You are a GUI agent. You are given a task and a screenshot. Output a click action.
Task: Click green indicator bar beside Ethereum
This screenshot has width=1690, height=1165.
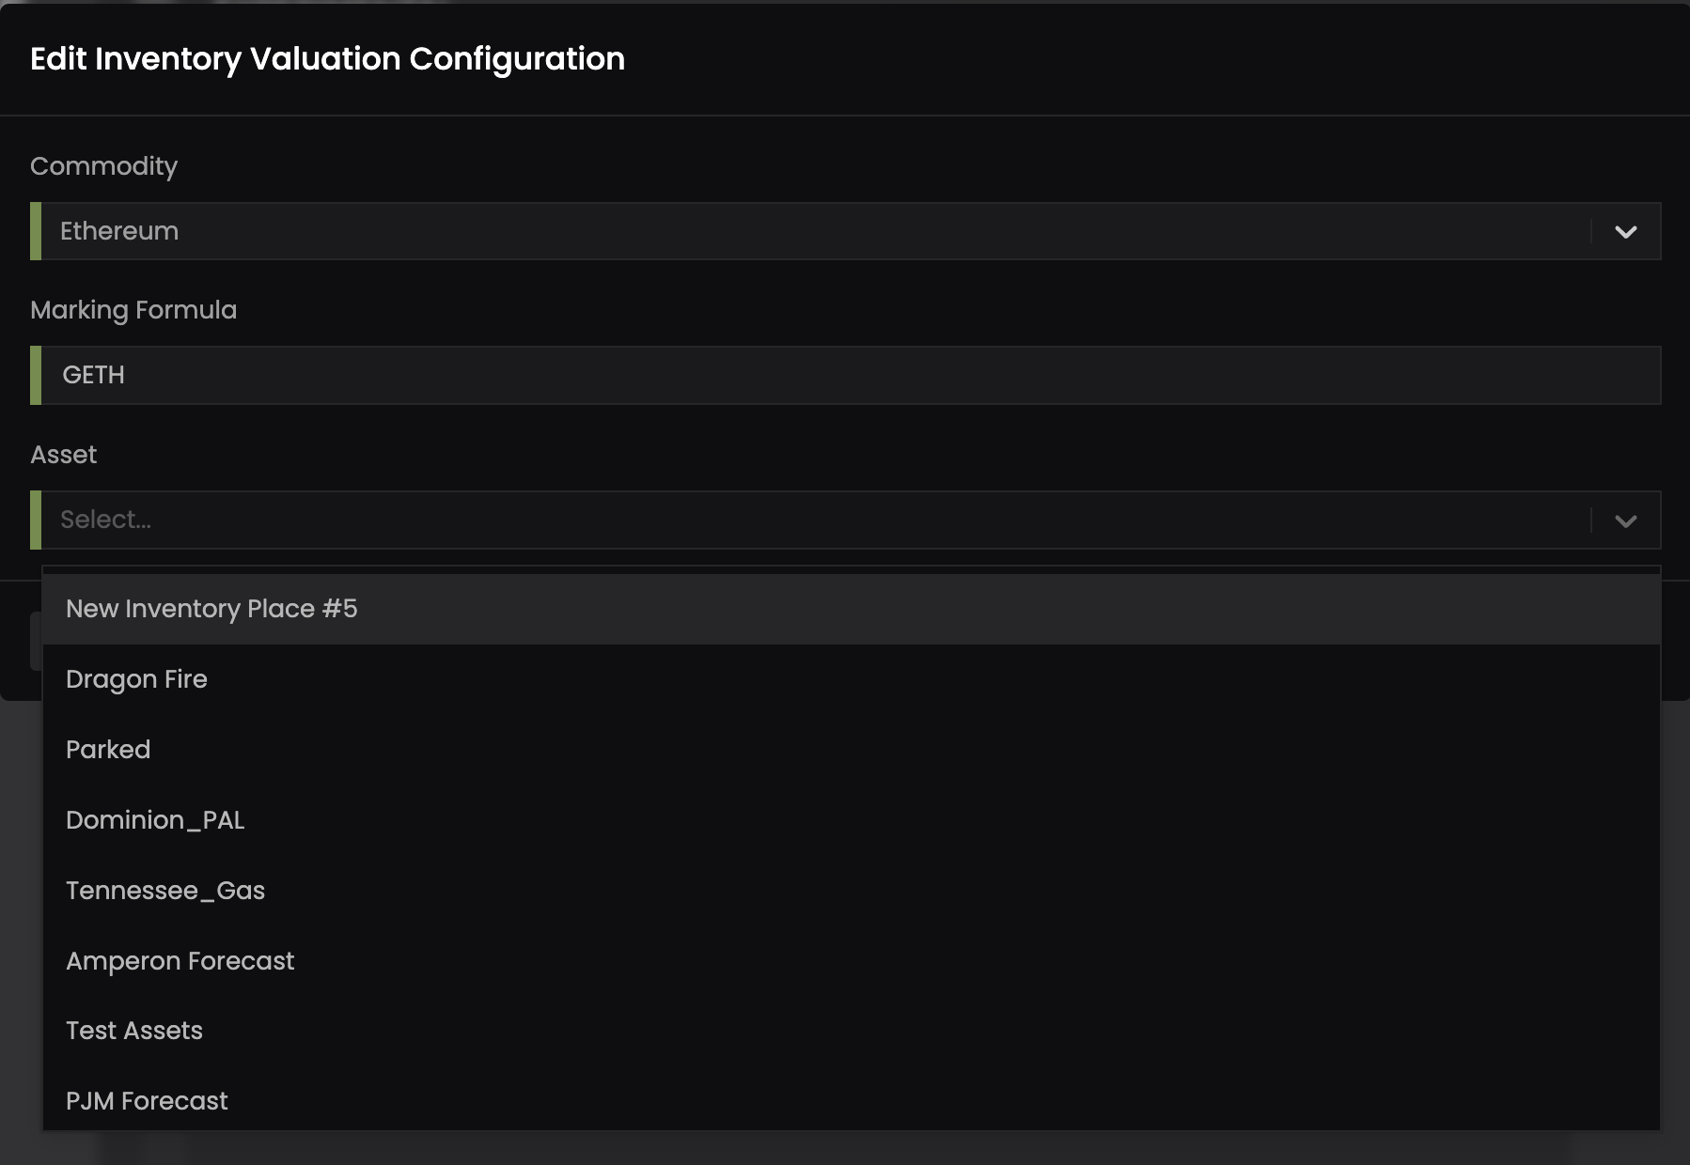click(36, 231)
